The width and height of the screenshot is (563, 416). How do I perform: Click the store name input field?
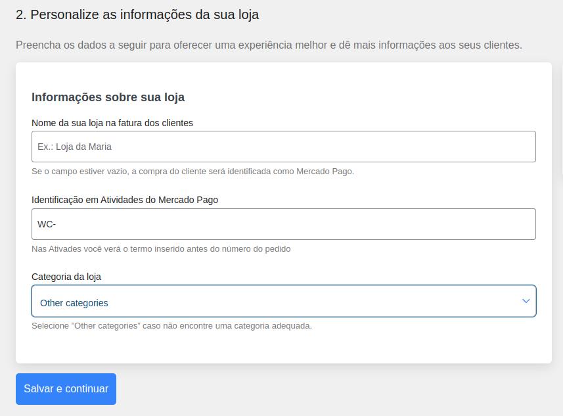point(284,147)
